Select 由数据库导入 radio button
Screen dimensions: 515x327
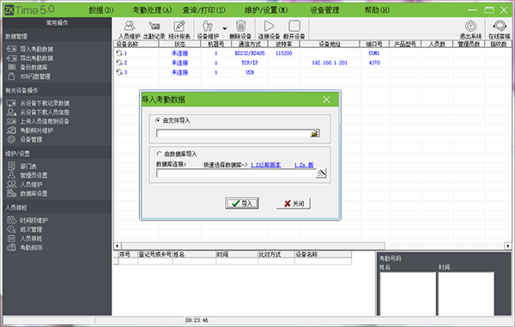[160, 154]
